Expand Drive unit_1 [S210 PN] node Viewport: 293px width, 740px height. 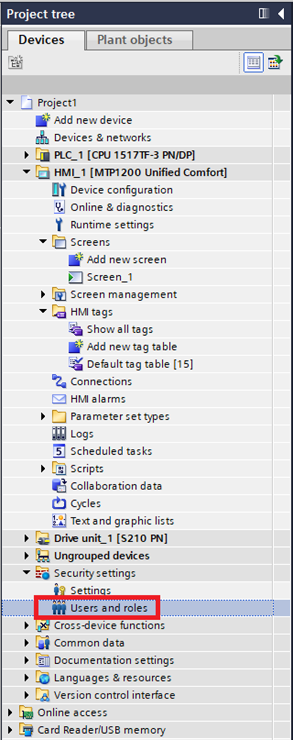27,538
